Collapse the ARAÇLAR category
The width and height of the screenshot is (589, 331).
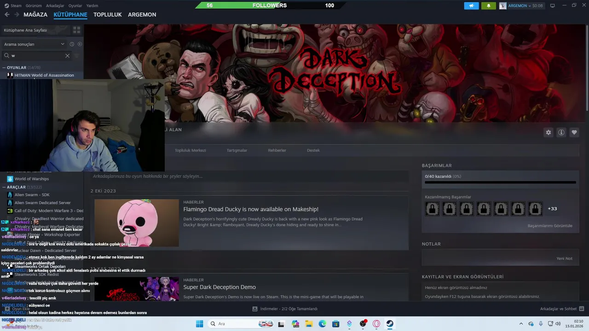point(4,187)
